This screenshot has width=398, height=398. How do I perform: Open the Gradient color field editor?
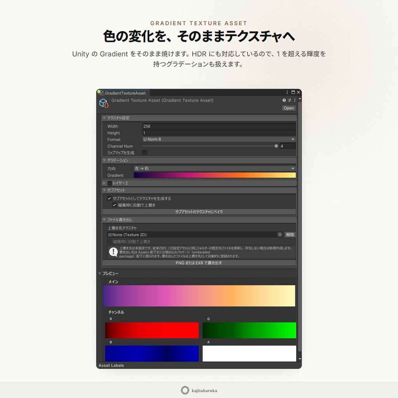tap(215, 175)
